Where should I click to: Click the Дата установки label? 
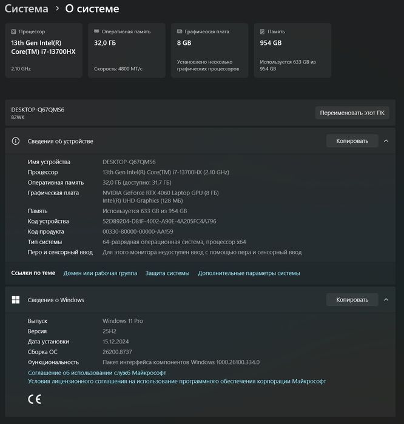pyautogui.click(x=48, y=342)
